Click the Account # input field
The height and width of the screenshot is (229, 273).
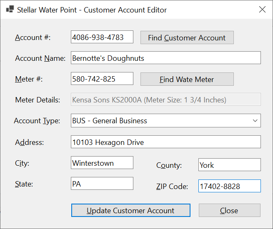102,37
